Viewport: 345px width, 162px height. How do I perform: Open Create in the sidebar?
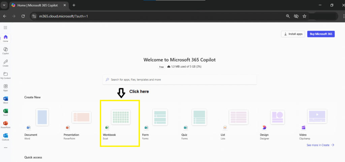pos(5,63)
